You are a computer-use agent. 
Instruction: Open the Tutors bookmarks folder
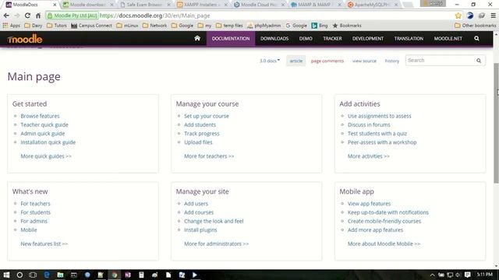pos(57,26)
